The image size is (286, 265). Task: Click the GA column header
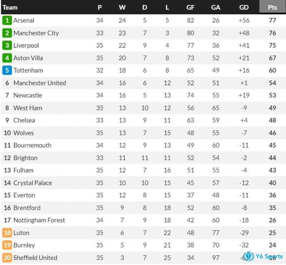pyautogui.click(x=216, y=7)
